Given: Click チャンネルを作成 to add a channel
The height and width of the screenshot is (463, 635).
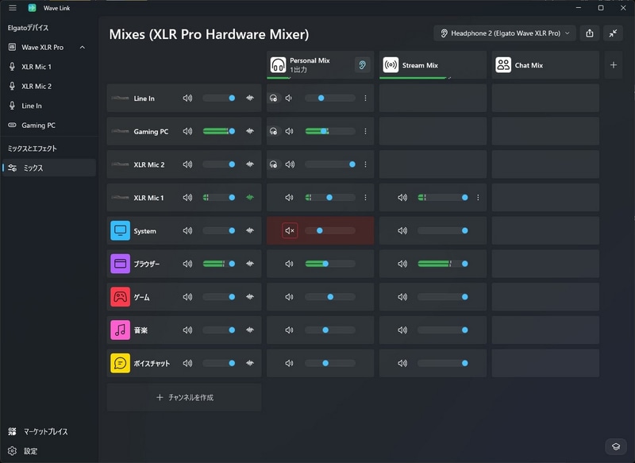Looking at the screenshot, I should tap(184, 397).
